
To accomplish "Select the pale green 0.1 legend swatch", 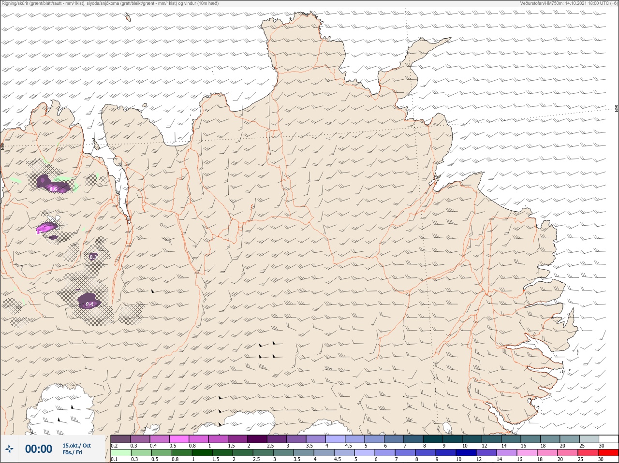I will 120,453.
